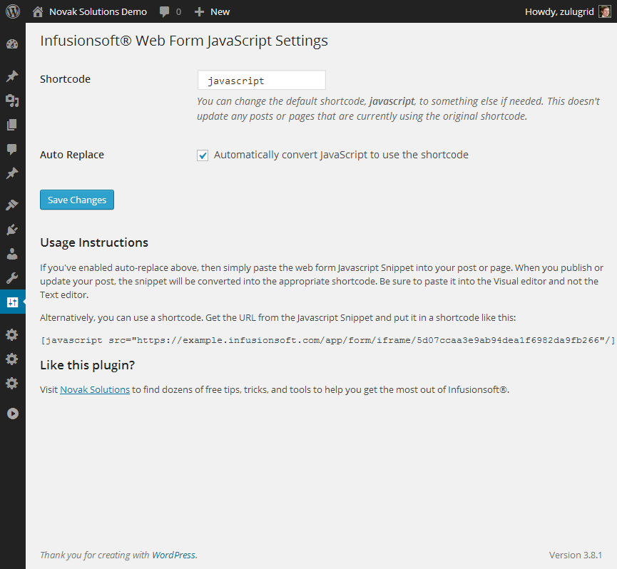
Task: Click the example javascript shortcode text
Action: [327, 340]
